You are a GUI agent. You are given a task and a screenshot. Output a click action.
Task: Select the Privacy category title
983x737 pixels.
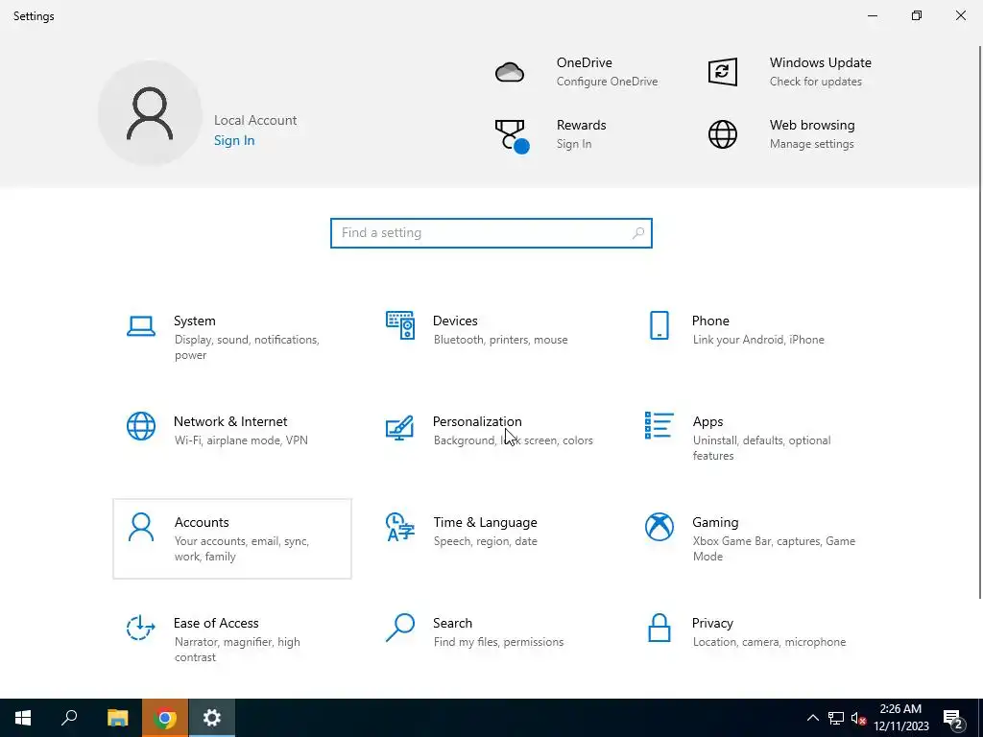[712, 624]
